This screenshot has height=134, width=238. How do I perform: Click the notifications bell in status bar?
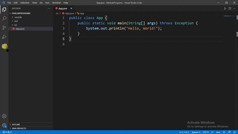[235, 132]
